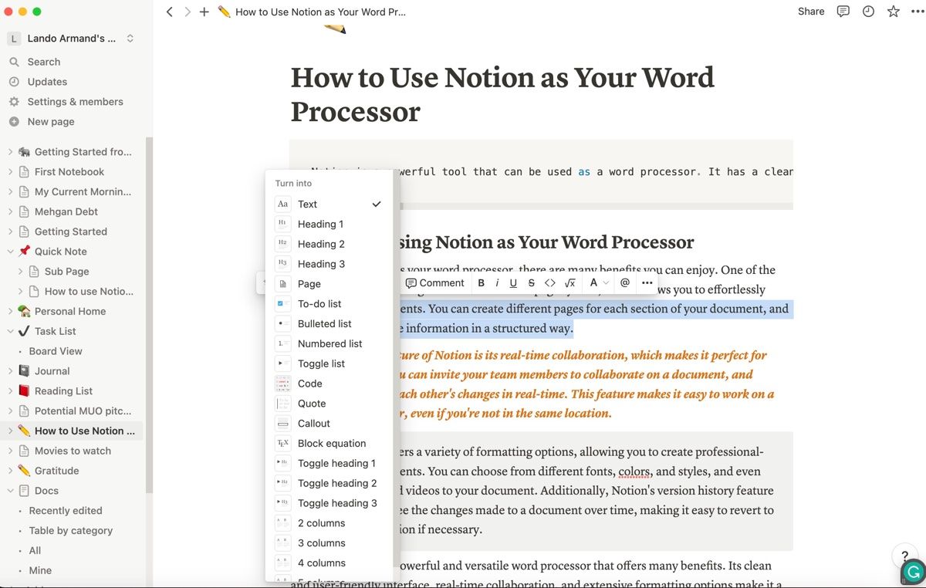
Task: Create an inline equation from the selection
Action: (x=570, y=283)
